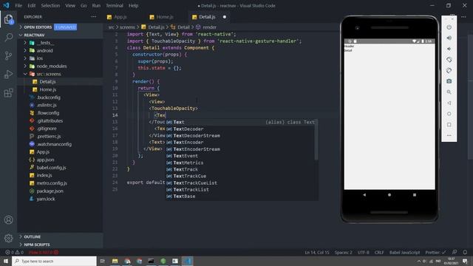473x266 pixels.
Task: Open the Extensions view
Action: coord(8,92)
